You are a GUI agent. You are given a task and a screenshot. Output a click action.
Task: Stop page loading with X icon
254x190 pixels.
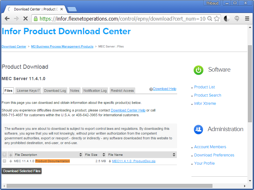click(25, 19)
